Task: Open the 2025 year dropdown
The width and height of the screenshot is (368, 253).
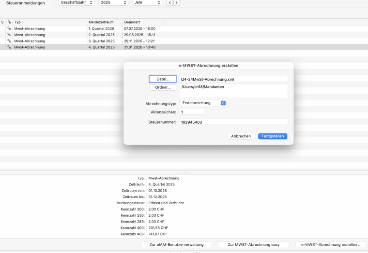Action: click(x=113, y=3)
